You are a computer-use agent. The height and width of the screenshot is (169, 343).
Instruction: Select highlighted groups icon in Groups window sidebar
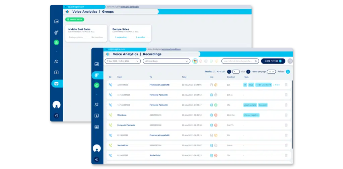click(57, 84)
